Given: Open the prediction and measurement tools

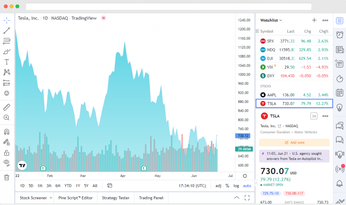Looking at the screenshot, I should [x=6, y=83].
